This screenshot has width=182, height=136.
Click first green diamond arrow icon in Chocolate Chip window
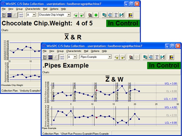(76, 15)
